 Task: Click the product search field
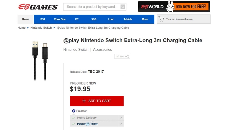coord(91,7)
